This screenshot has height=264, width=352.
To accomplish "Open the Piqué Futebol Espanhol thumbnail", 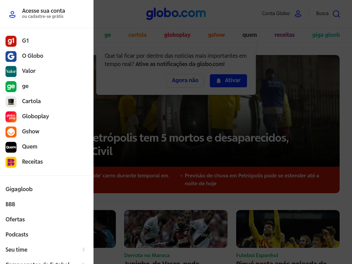I will [288, 229].
